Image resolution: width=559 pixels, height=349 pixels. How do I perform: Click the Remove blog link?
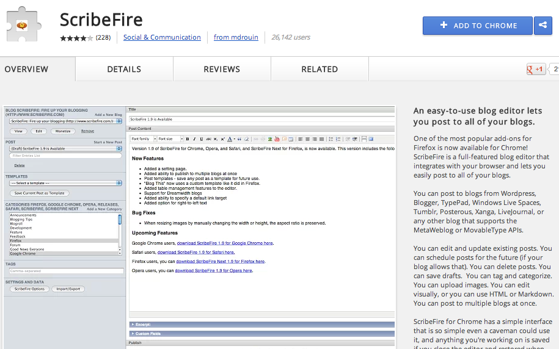coord(87,131)
